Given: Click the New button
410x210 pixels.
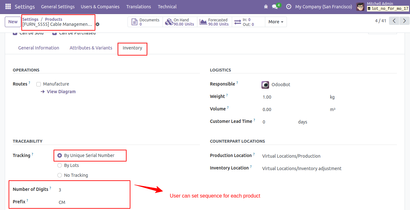Looking at the screenshot, I should click(13, 22).
